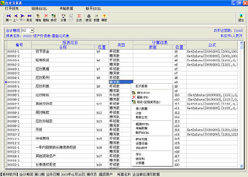Click the 帮助 help question-mark icon
The height and width of the screenshot is (177, 248).
click(104, 18)
